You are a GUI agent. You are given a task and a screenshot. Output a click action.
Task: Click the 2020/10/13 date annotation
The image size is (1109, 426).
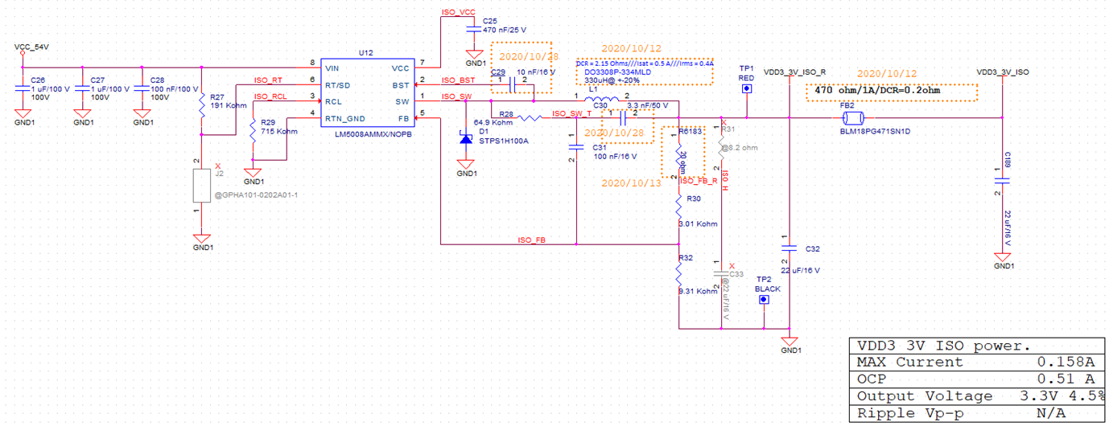(x=631, y=182)
